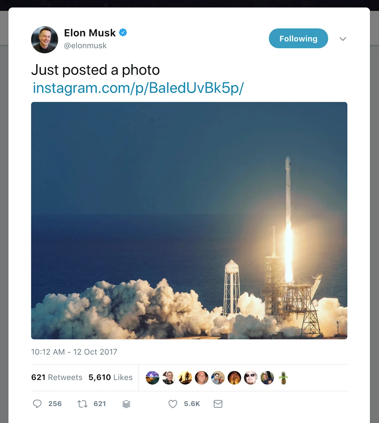
Task: Expand the tweet options chevron
Action: click(x=343, y=39)
